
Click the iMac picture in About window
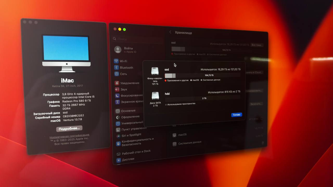point(66,53)
